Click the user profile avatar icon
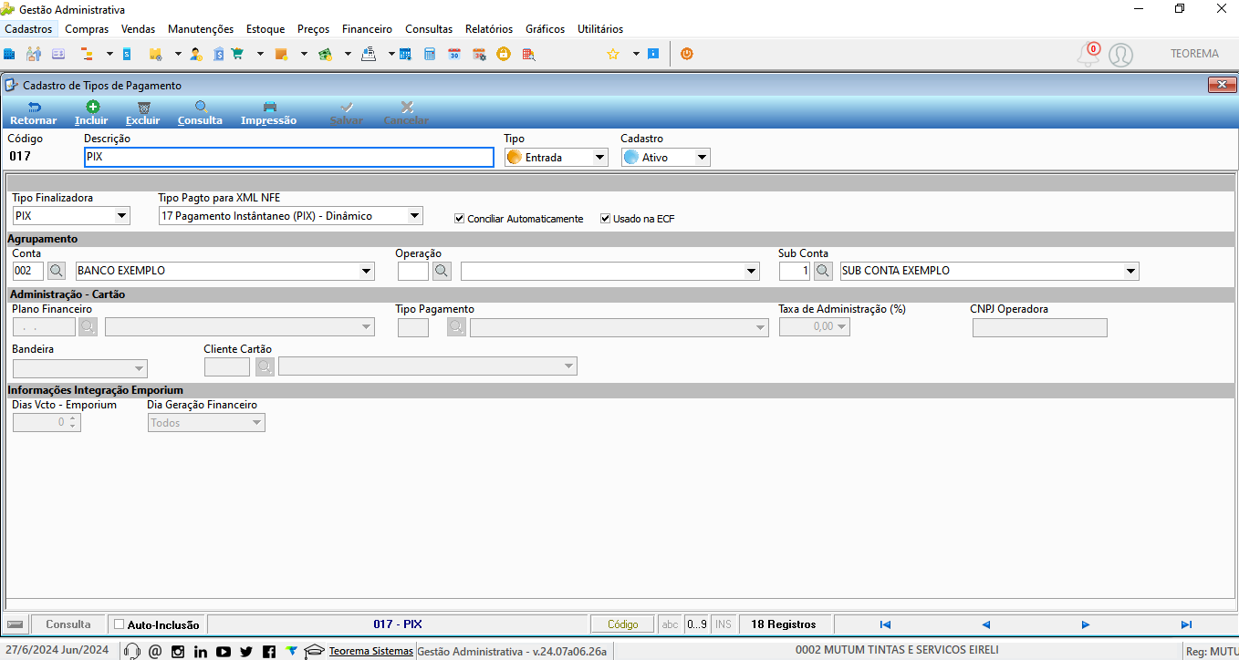The height and width of the screenshot is (660, 1239). [x=1120, y=55]
